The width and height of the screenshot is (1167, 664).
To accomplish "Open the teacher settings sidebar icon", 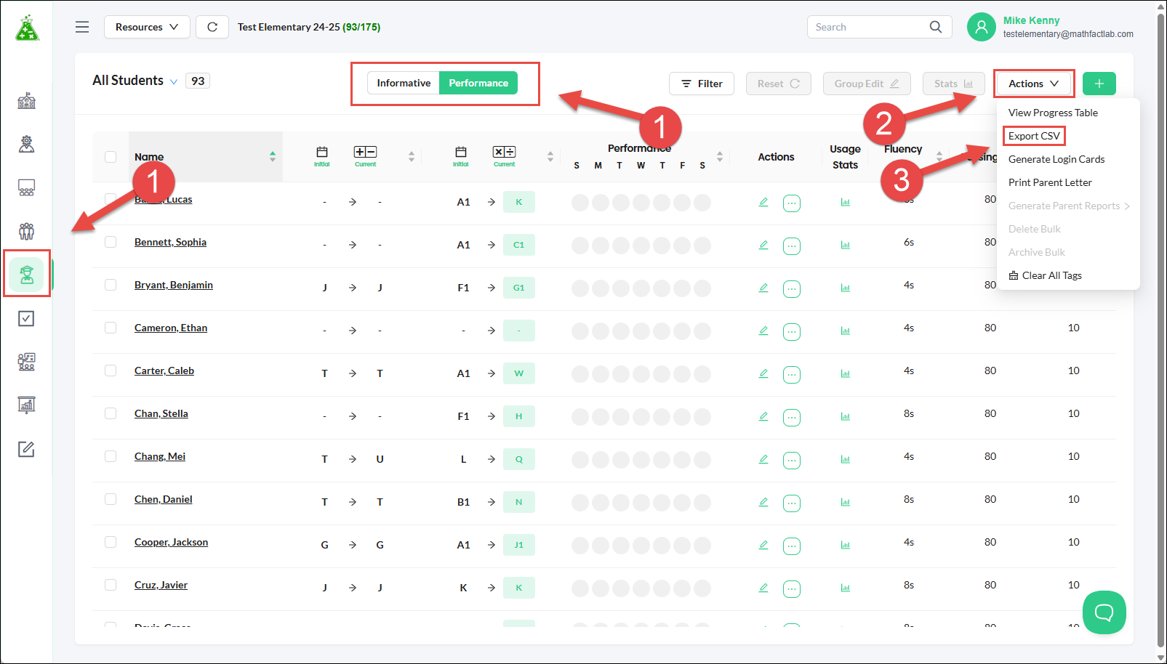I will [27, 145].
